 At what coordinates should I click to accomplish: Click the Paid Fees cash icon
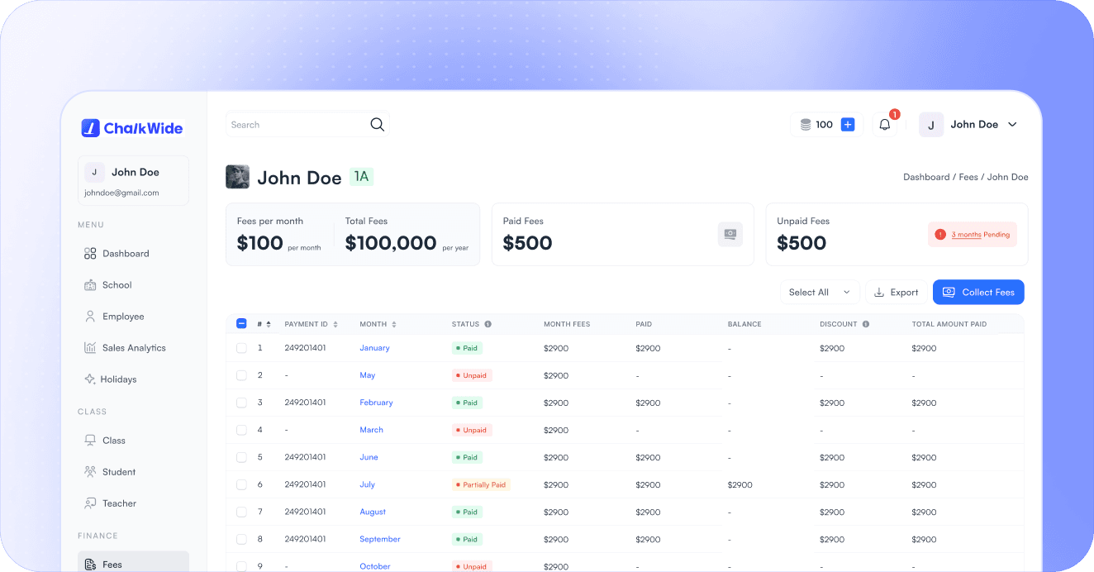tap(730, 235)
